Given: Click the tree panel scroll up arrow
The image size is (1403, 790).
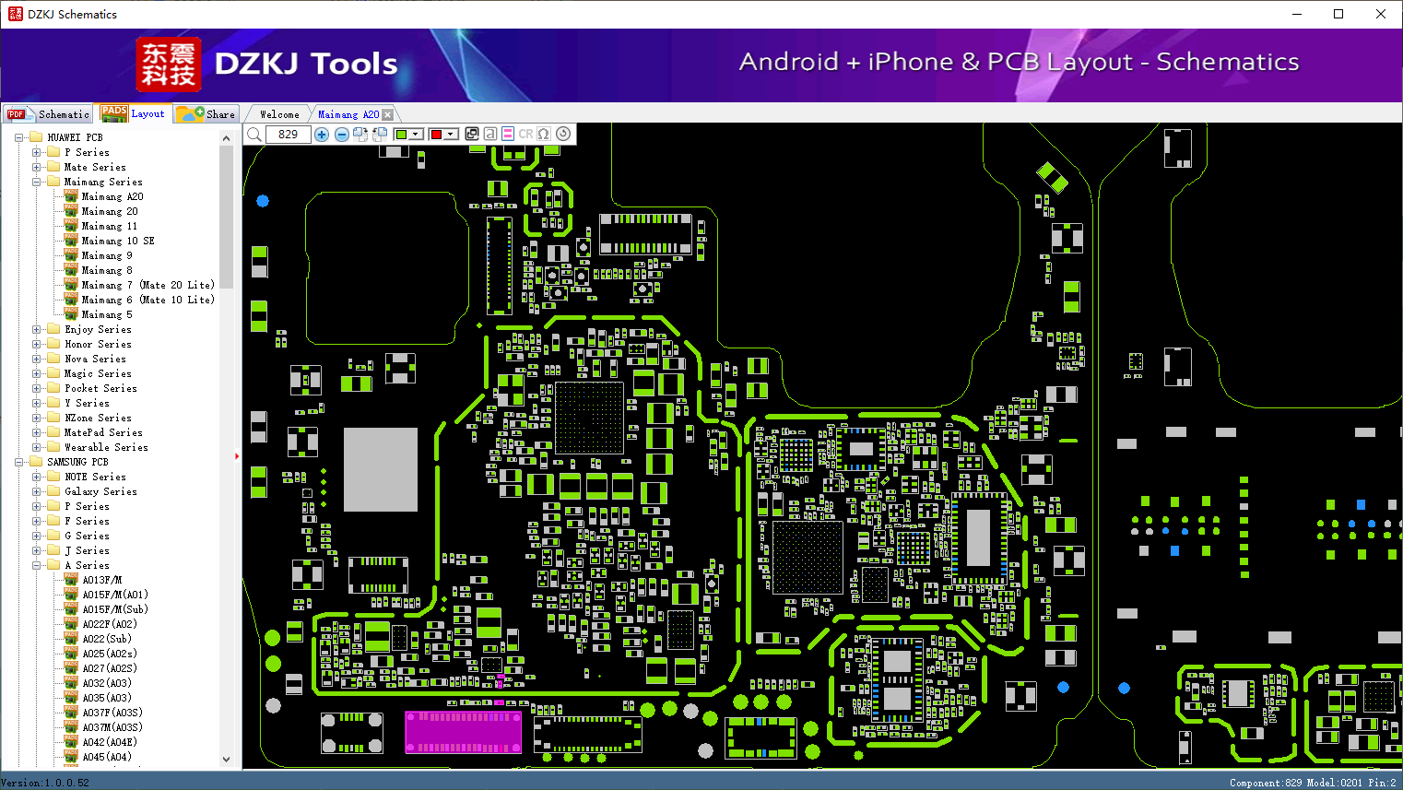Looking at the screenshot, I should [226, 138].
